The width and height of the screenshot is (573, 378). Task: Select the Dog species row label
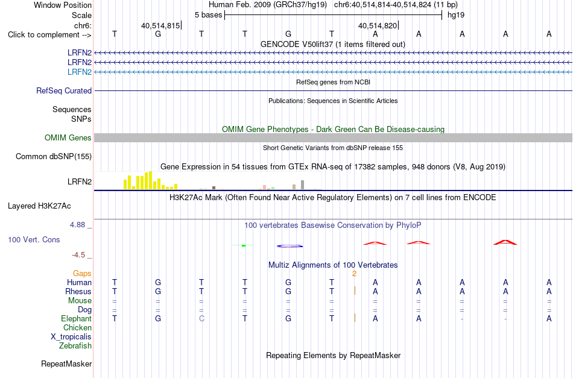(84, 309)
